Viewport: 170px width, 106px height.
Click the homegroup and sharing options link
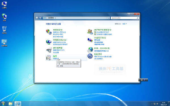click(x=60, y=44)
